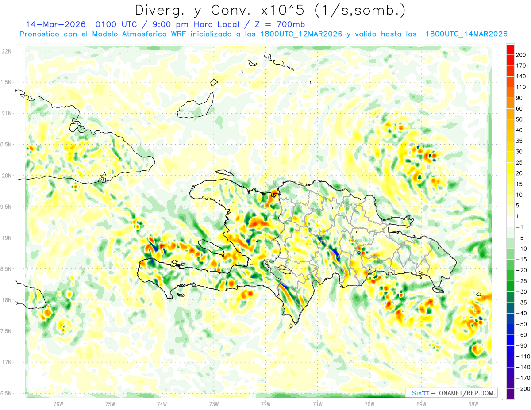Click the "-1" value on the color scale
The width and height of the screenshot is (531, 410).
[x=520, y=227]
